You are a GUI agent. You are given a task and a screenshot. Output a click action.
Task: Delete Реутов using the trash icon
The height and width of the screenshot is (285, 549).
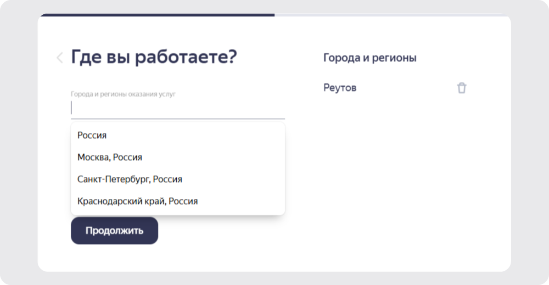(462, 87)
